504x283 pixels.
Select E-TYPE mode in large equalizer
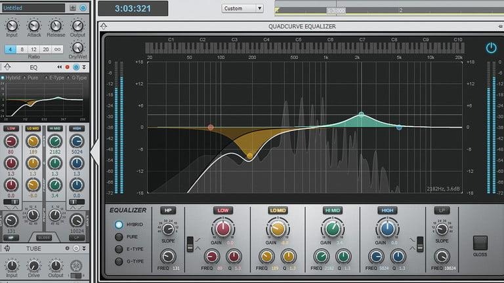pyautogui.click(x=119, y=249)
